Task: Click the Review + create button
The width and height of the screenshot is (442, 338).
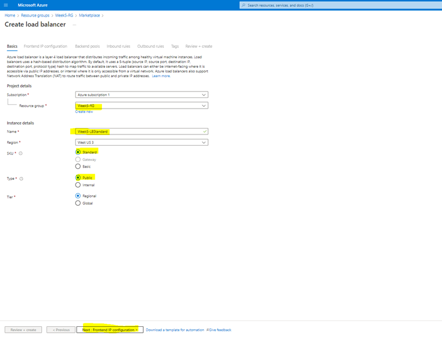Action: pyautogui.click(x=24, y=330)
